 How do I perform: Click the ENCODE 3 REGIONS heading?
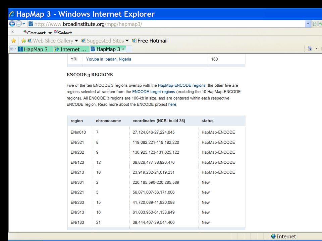(x=90, y=75)
